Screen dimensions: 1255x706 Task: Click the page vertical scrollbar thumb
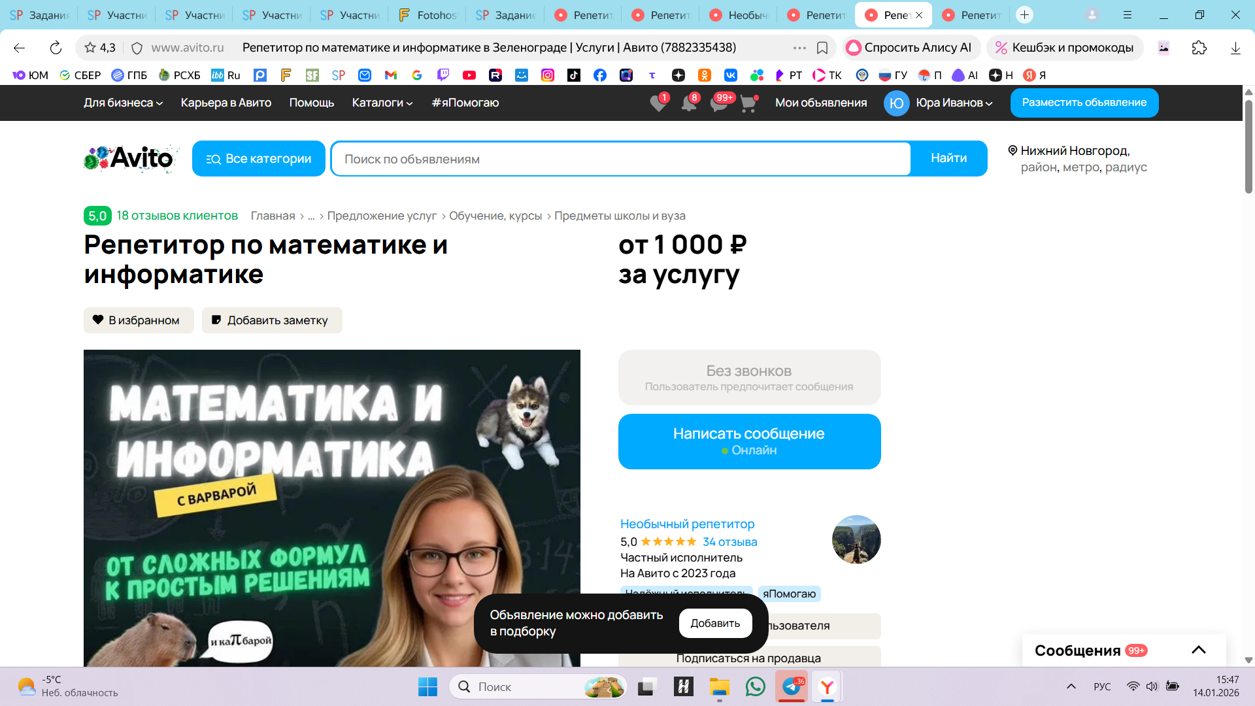[x=1248, y=147]
